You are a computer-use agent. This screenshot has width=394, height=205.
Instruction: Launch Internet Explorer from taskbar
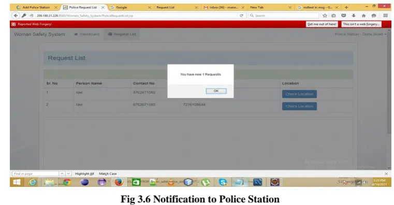33,182
